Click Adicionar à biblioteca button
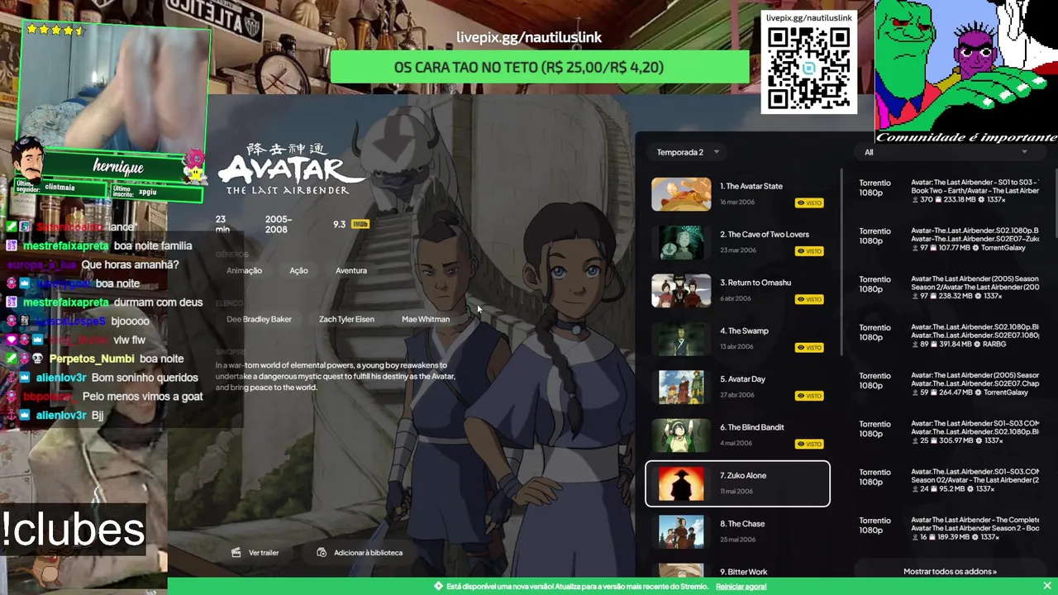This screenshot has width=1058, height=595. pyautogui.click(x=360, y=553)
